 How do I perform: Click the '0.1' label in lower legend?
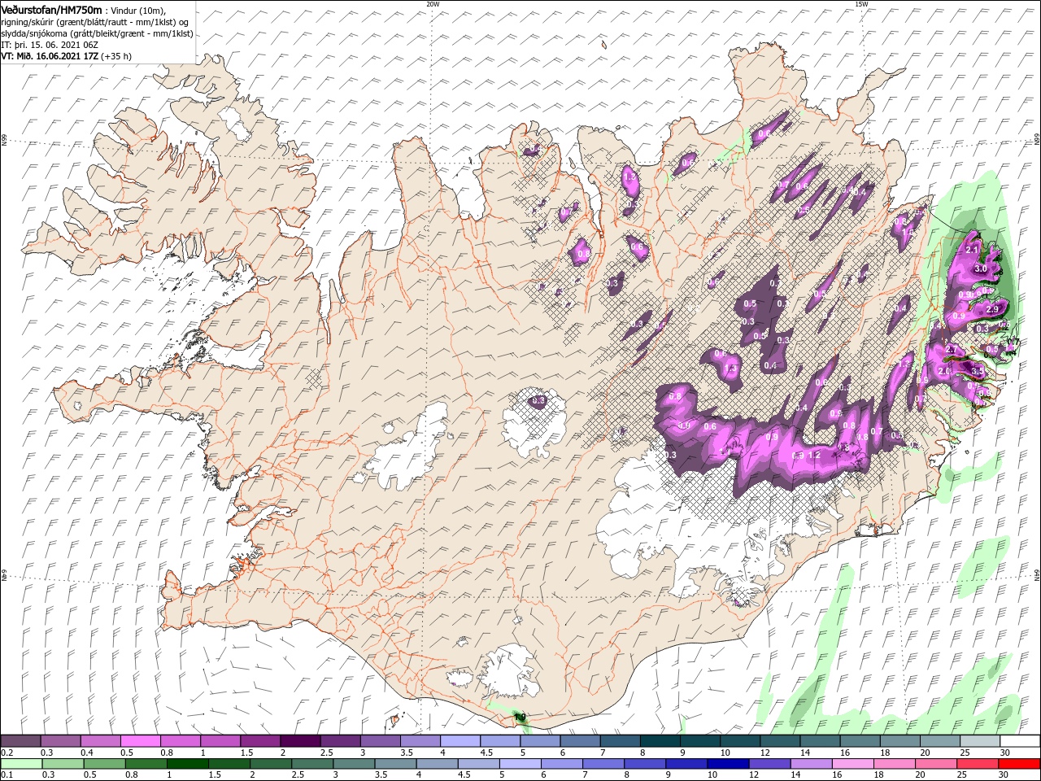click(6, 775)
